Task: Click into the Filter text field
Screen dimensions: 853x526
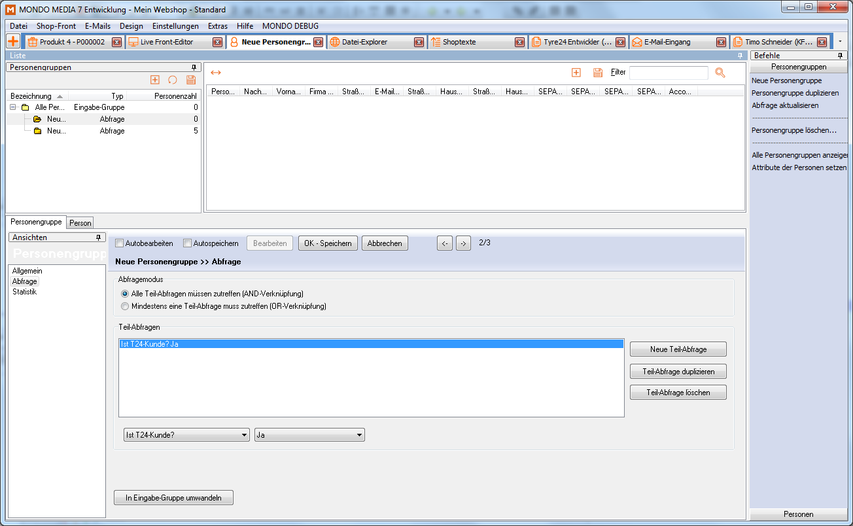Action: 668,73
